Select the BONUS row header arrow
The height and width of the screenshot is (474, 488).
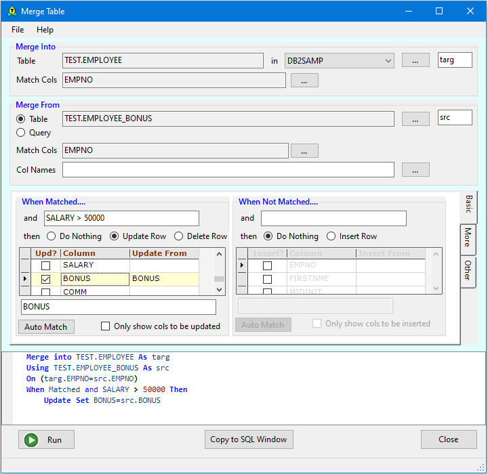[25, 279]
